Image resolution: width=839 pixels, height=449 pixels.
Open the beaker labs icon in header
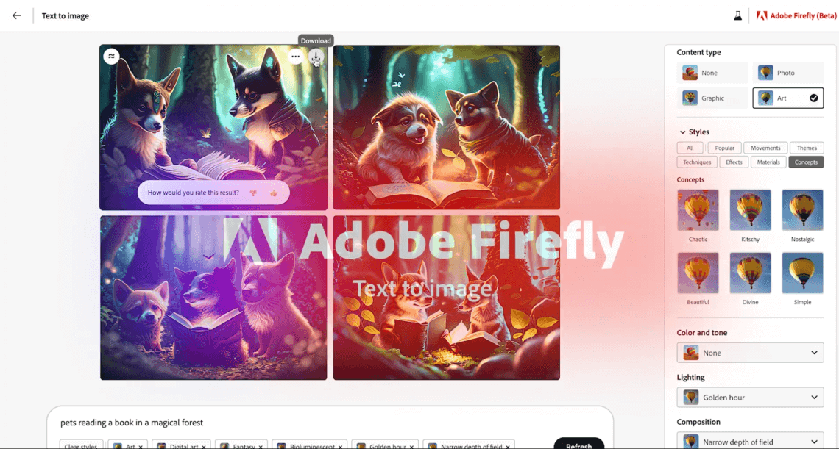coord(737,15)
